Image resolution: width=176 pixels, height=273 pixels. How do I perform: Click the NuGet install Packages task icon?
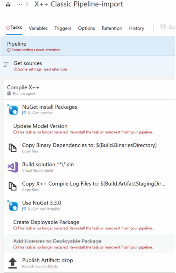pos(13,110)
